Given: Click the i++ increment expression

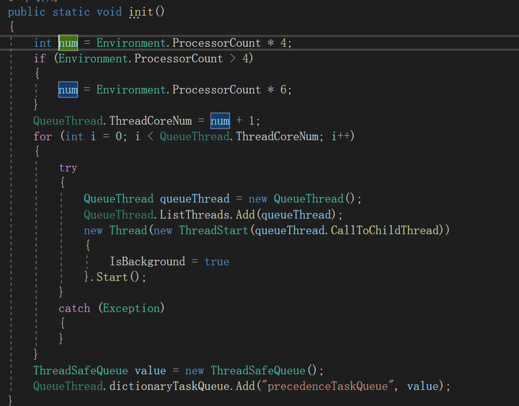Looking at the screenshot, I should click(x=342, y=136).
